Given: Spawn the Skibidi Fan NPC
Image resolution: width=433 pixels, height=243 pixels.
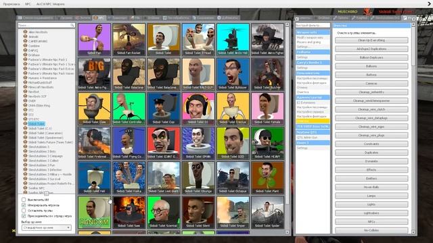Looking at the screenshot, I should pos(94,39).
